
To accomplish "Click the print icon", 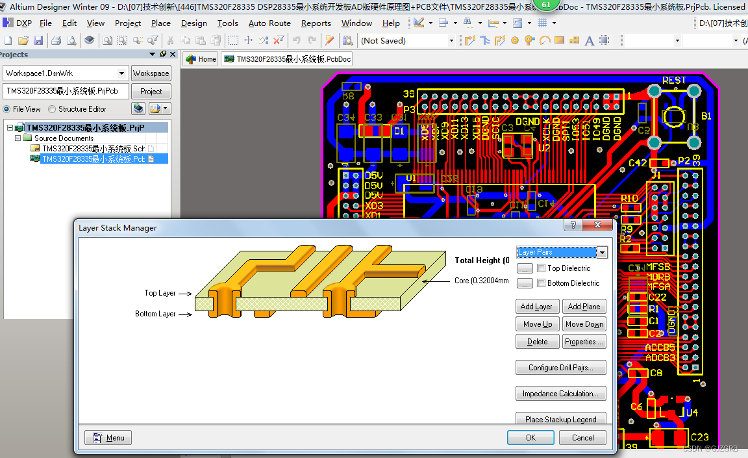I will tap(56, 40).
